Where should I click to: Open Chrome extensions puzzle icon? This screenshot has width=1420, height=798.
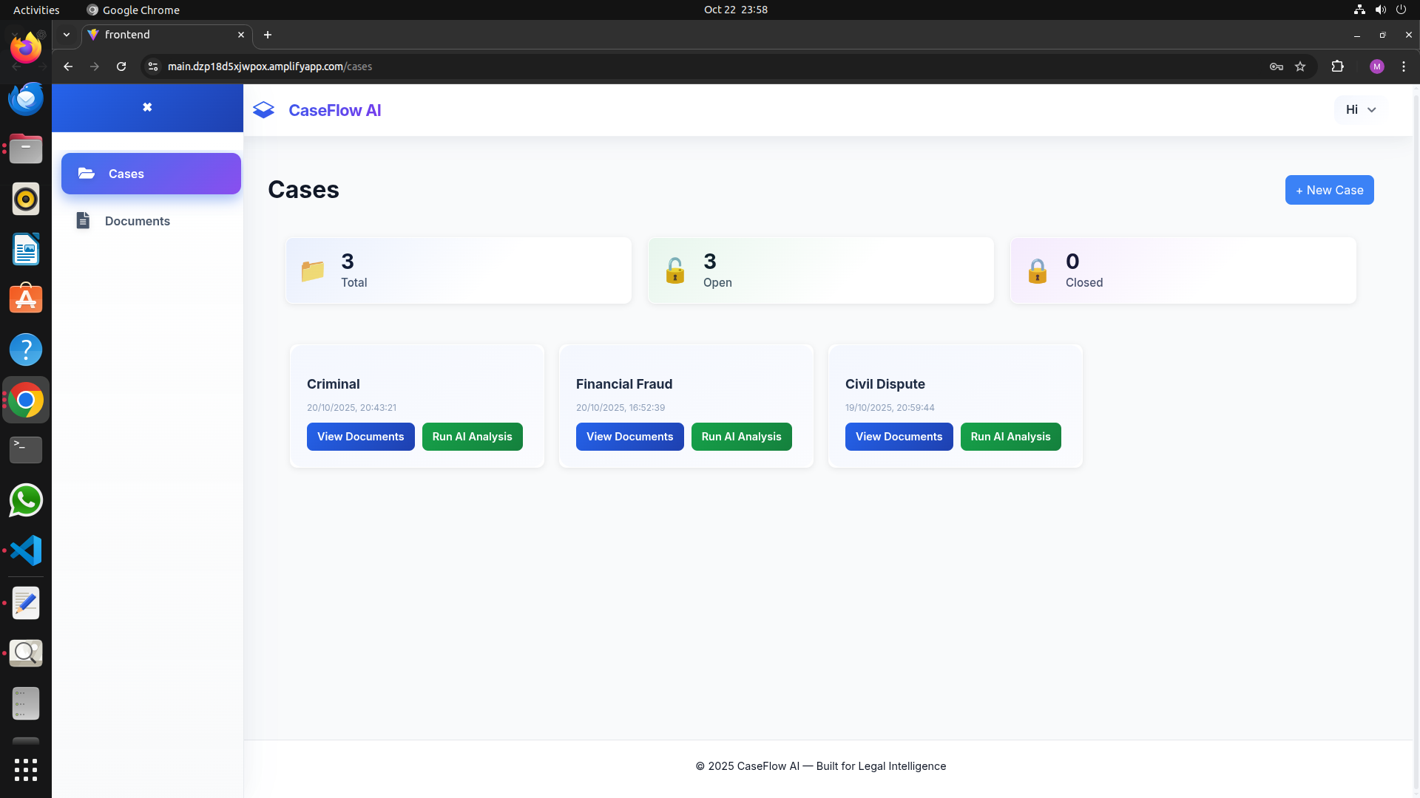(1337, 66)
